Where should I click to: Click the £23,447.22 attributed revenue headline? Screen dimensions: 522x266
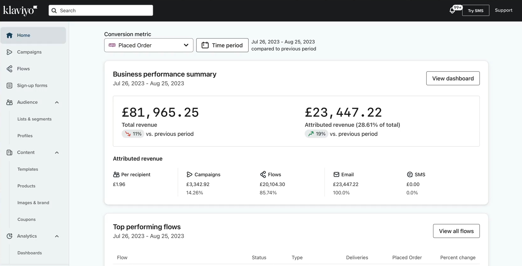coord(343,112)
